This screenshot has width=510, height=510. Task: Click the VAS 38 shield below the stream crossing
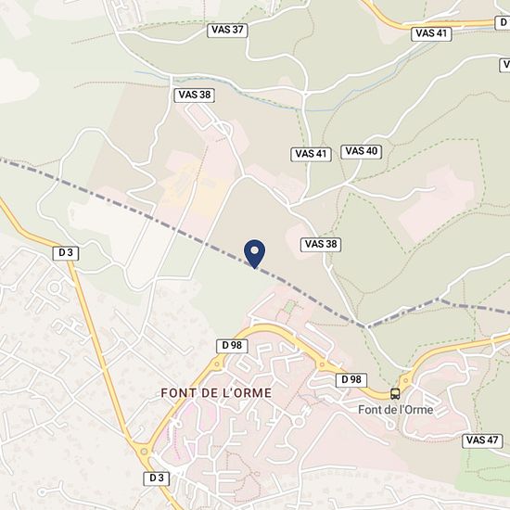(195, 96)
